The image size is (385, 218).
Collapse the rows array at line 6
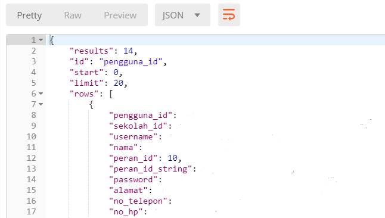pyautogui.click(x=41, y=94)
